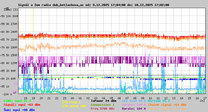Click hour label 15 on the time axis
Screen dimensions: 208x112
click(190, 98)
